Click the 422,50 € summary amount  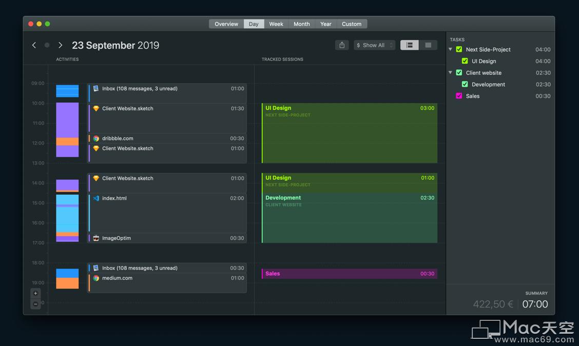tap(493, 304)
